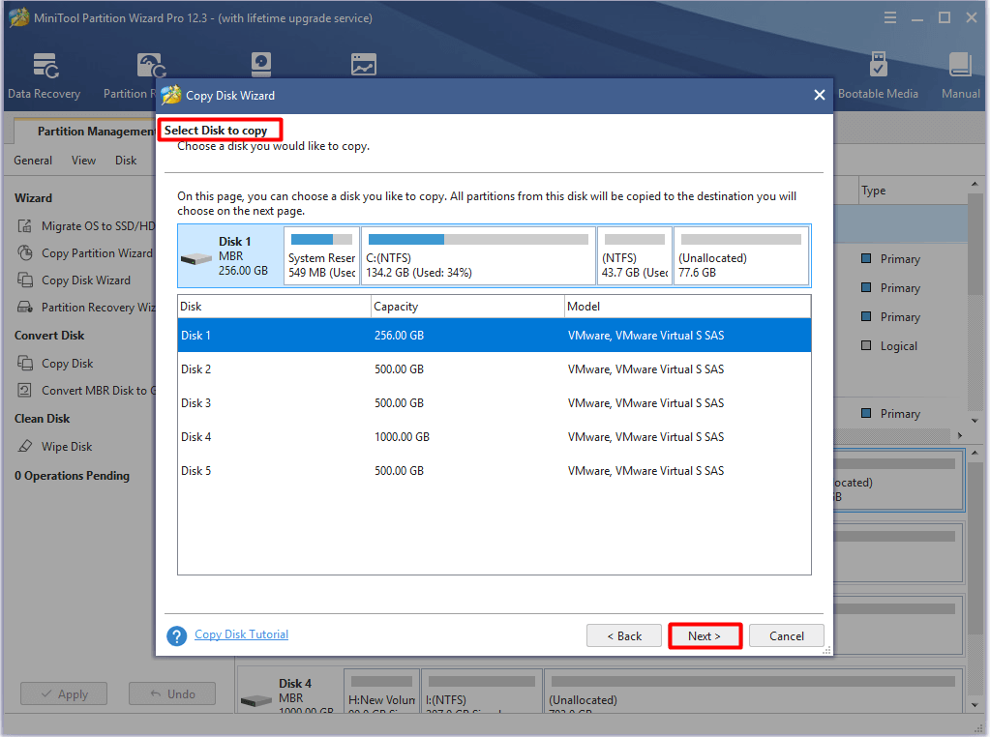Open the Copy Disk Tutorial link
This screenshot has width=990, height=737.
click(241, 634)
